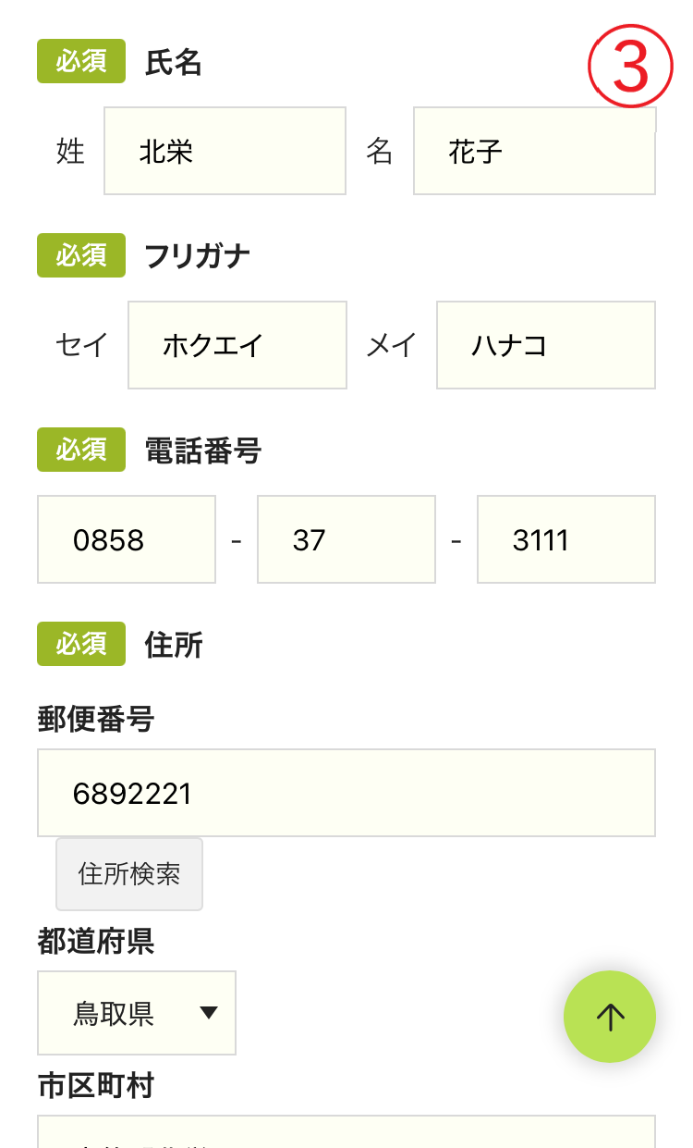Image resolution: width=693 pixels, height=1148 pixels.
Task: Open the 都道府県 dropdown showing 鳥取県
Action: tap(137, 1013)
